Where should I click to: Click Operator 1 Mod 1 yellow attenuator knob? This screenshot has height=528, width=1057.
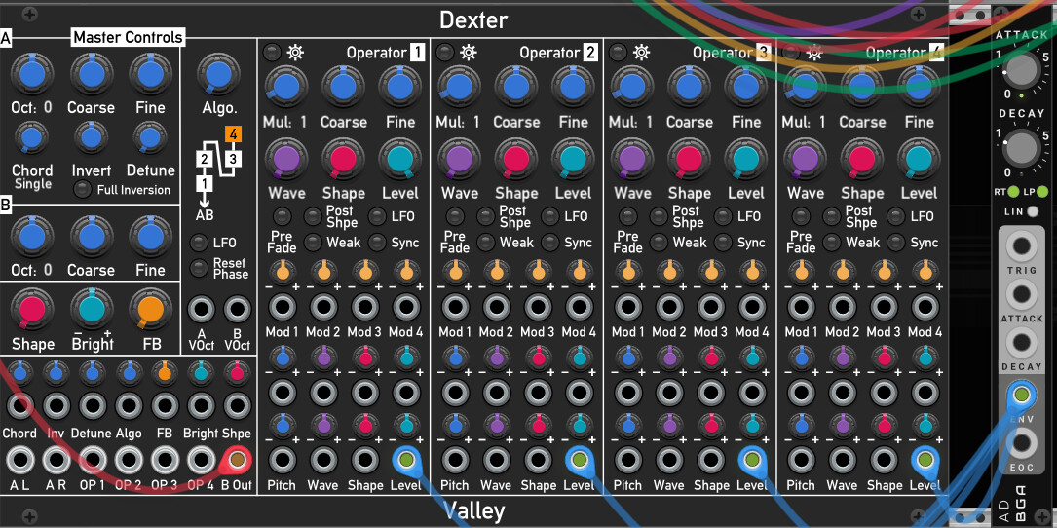[283, 272]
